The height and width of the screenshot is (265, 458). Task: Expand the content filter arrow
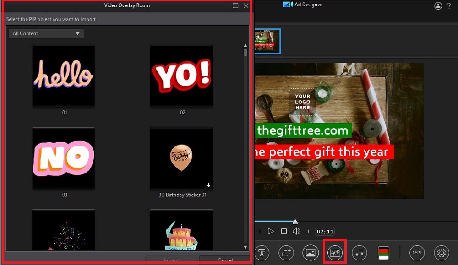tap(78, 33)
